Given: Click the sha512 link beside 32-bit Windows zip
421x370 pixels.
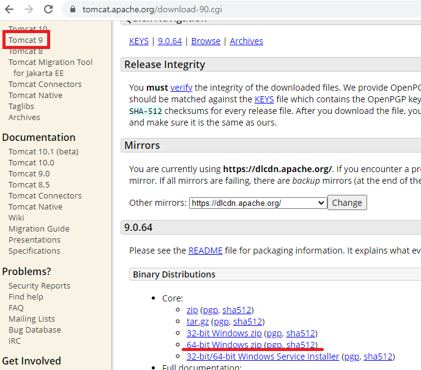Looking at the screenshot, I should point(300,333).
